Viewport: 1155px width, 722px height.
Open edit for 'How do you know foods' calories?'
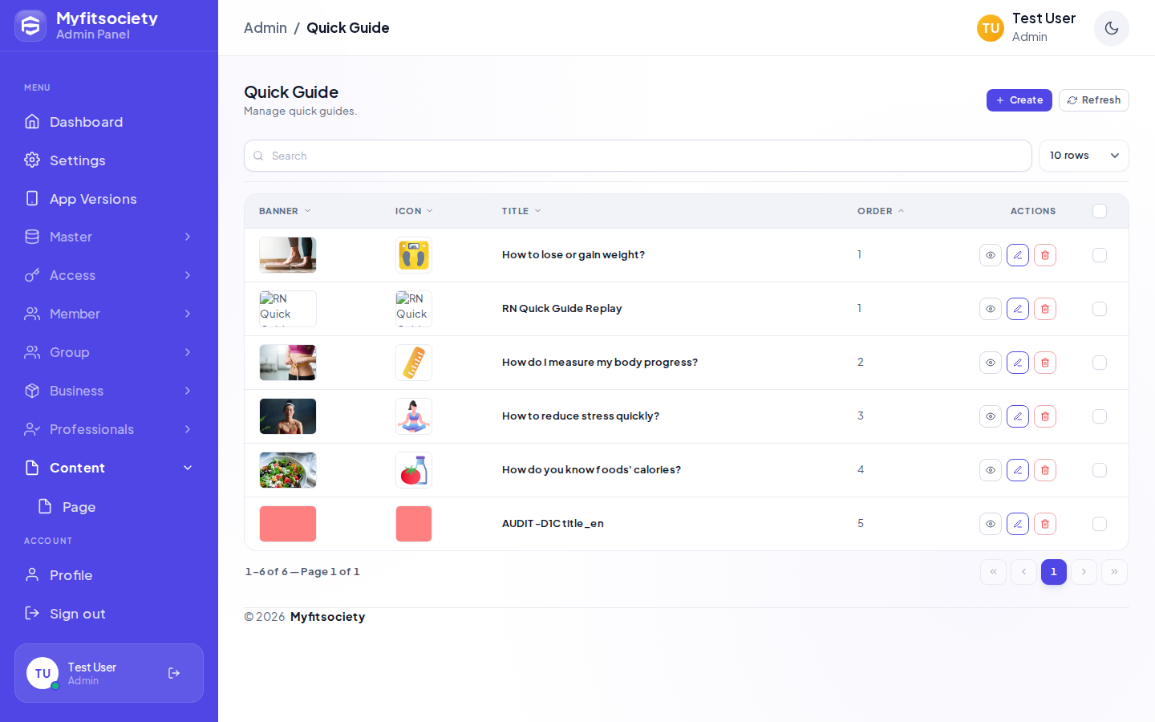pyautogui.click(x=1018, y=470)
